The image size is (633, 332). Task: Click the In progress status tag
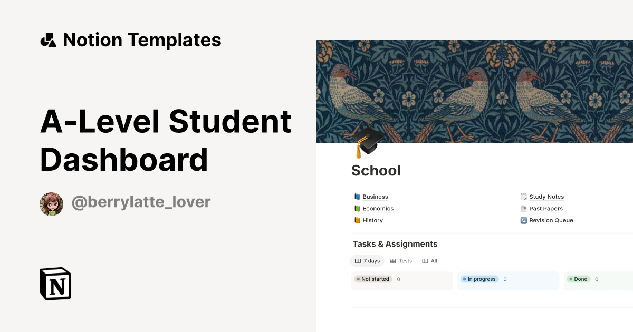(479, 279)
